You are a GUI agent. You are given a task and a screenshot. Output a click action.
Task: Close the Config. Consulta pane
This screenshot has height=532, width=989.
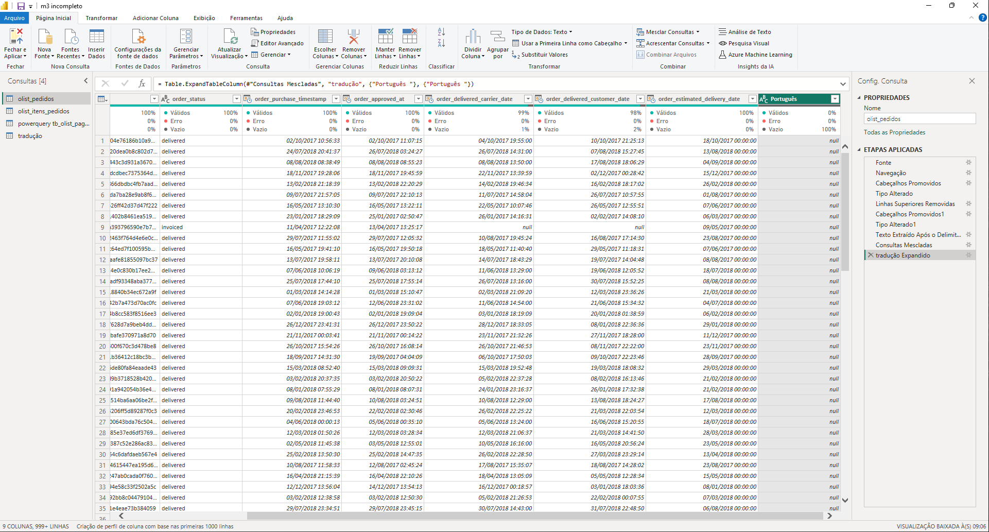(972, 81)
